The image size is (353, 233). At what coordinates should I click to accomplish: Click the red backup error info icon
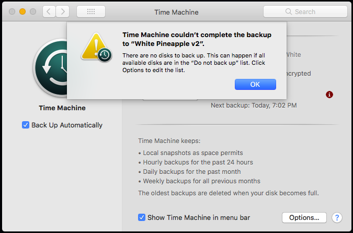[329, 95]
